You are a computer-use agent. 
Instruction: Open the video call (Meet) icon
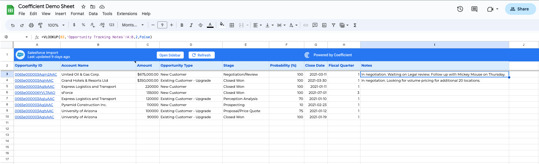pyautogui.click(x=490, y=9)
